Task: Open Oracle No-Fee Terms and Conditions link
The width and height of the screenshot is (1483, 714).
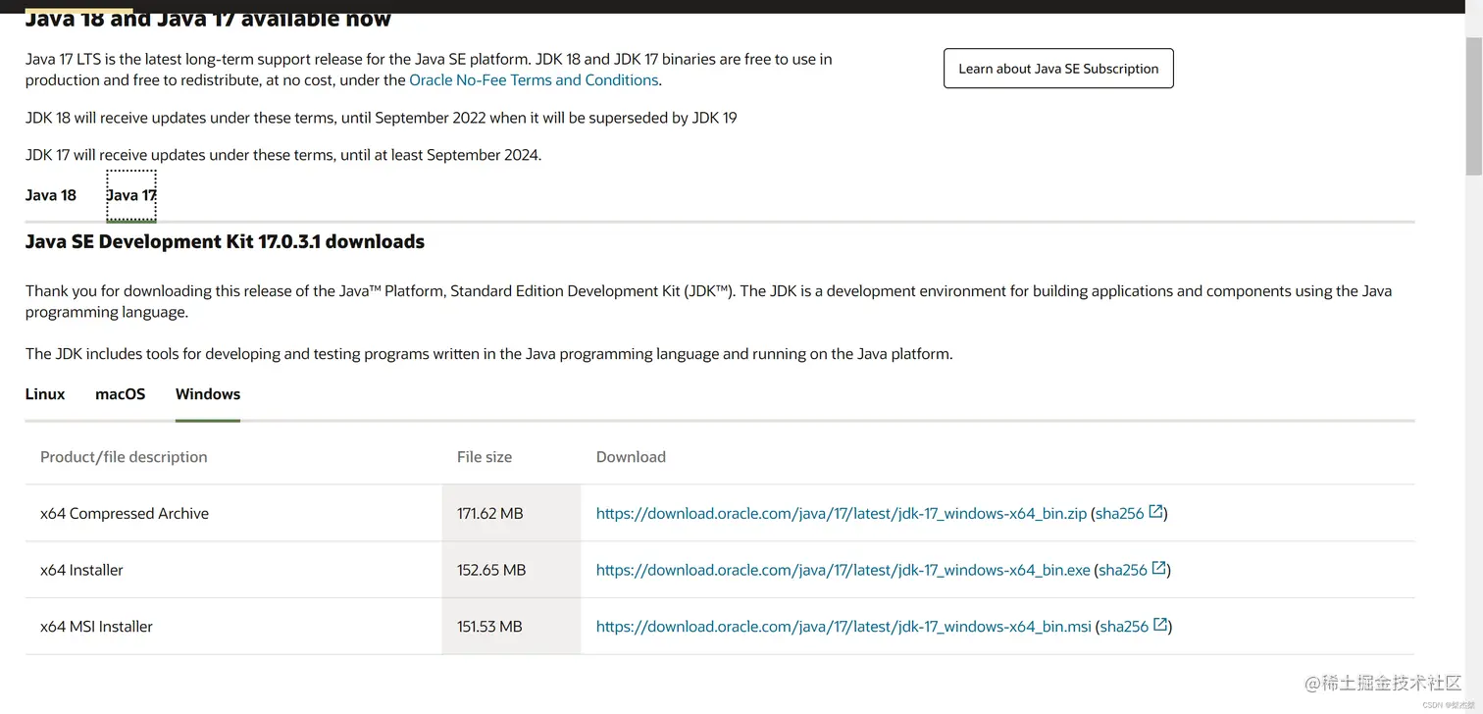Action: point(534,80)
